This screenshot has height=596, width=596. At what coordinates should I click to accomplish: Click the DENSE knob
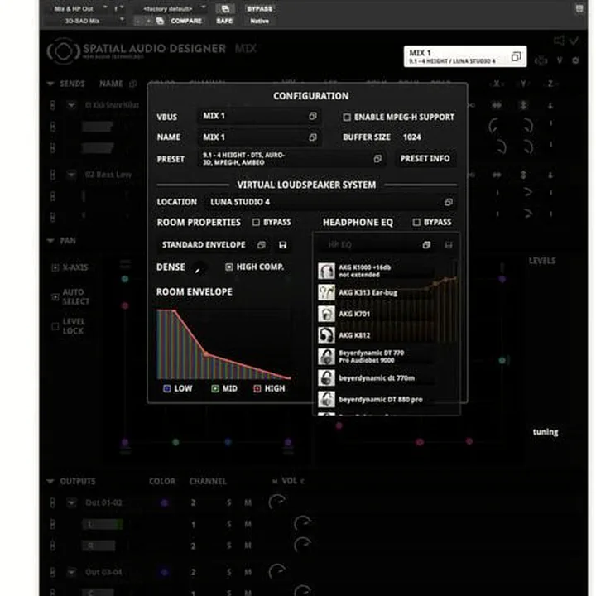click(199, 268)
